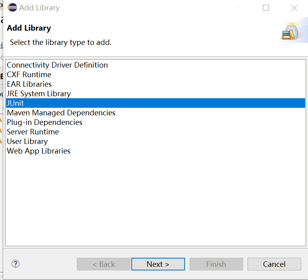
Task: Select the highlighted JUnit library
Action: pyautogui.click(x=155, y=103)
